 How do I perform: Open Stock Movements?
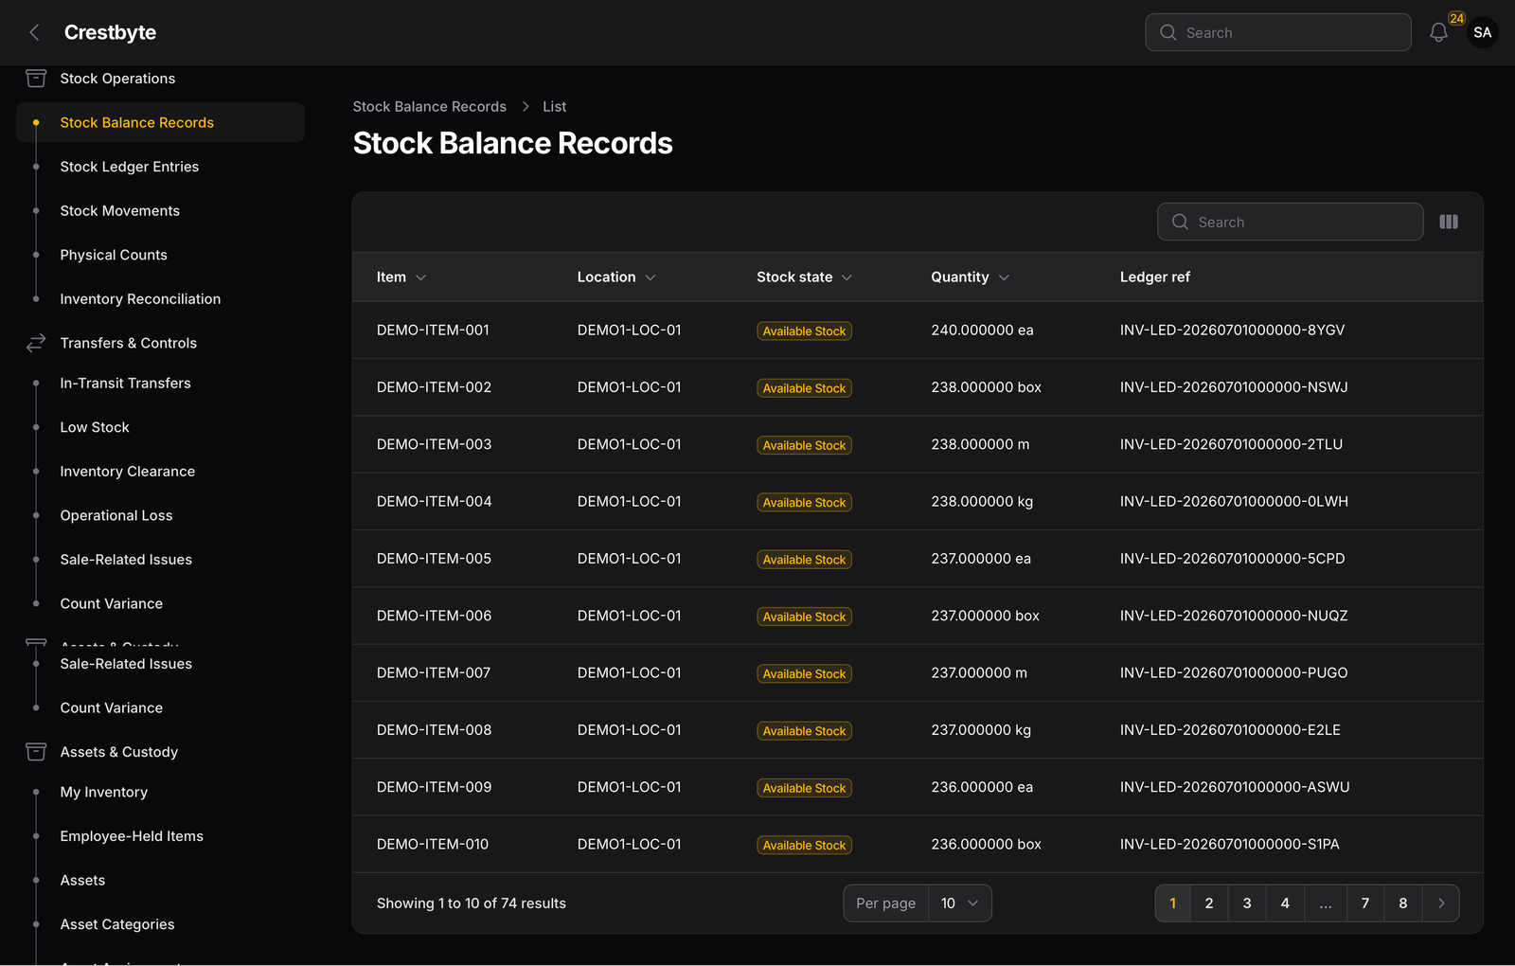(x=120, y=211)
